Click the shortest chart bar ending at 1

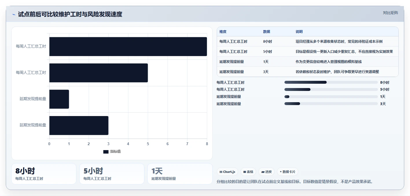59,99
